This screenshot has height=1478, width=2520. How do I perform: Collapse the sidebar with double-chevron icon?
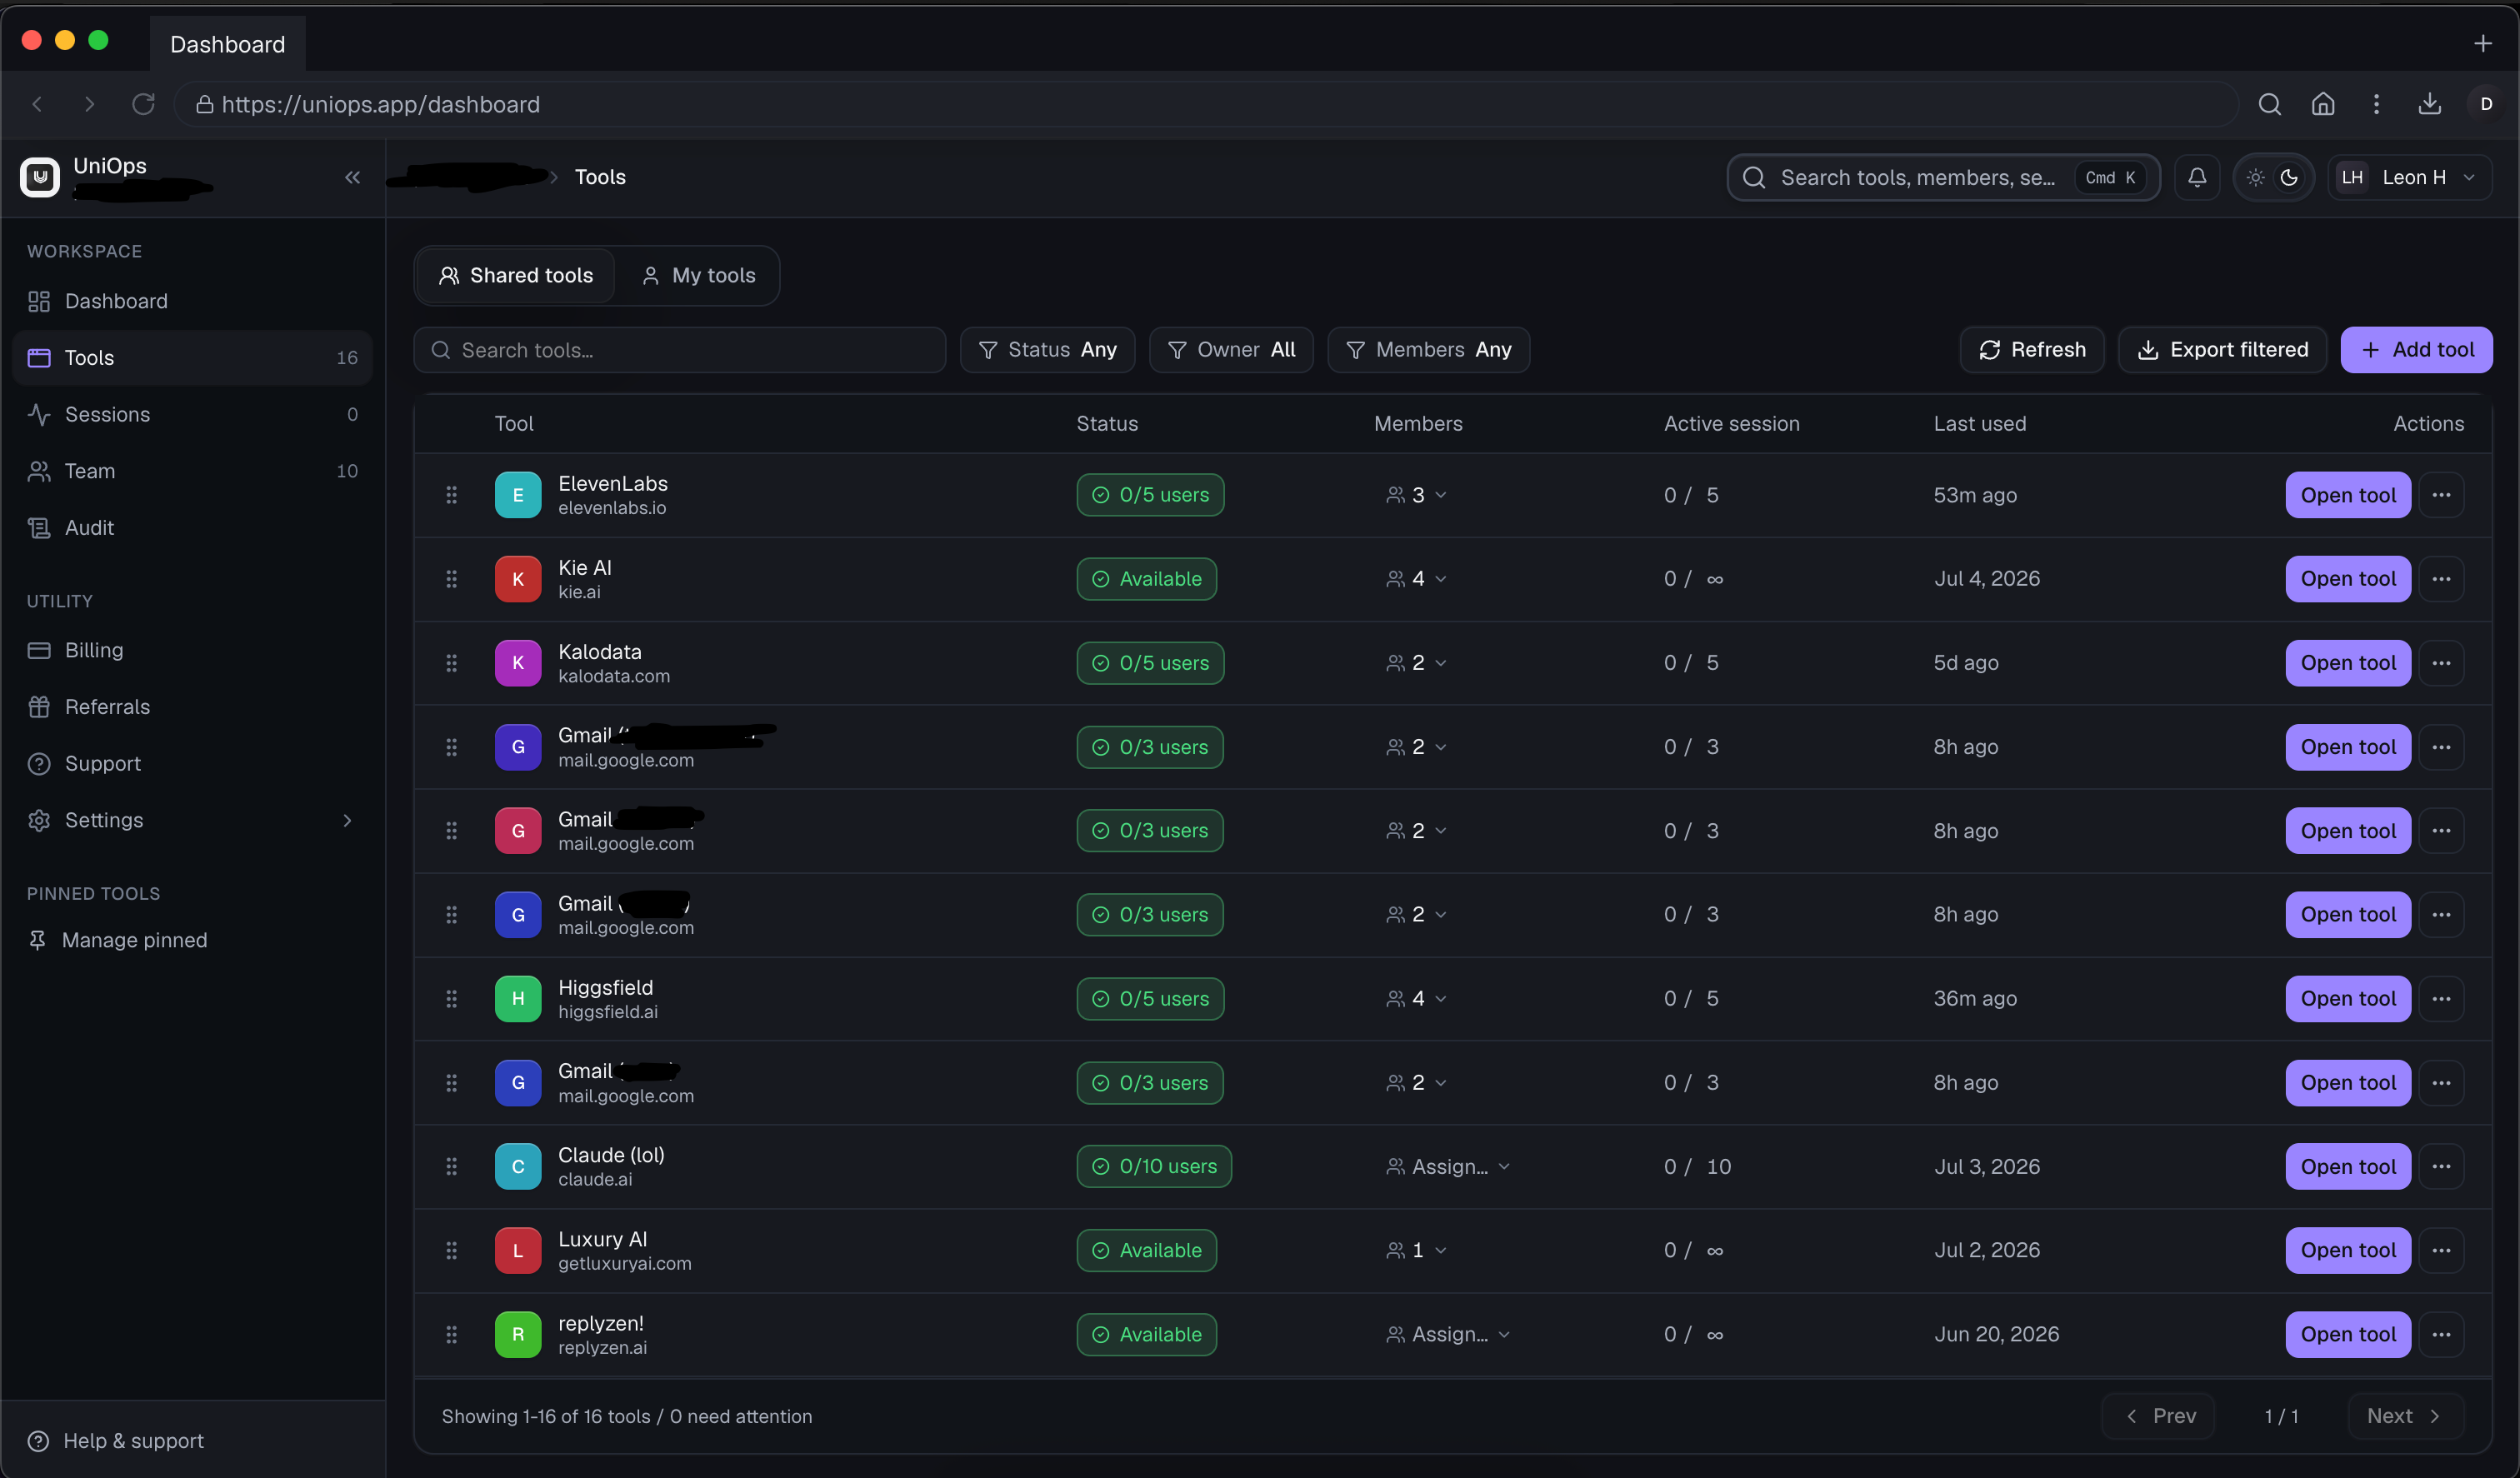click(352, 177)
